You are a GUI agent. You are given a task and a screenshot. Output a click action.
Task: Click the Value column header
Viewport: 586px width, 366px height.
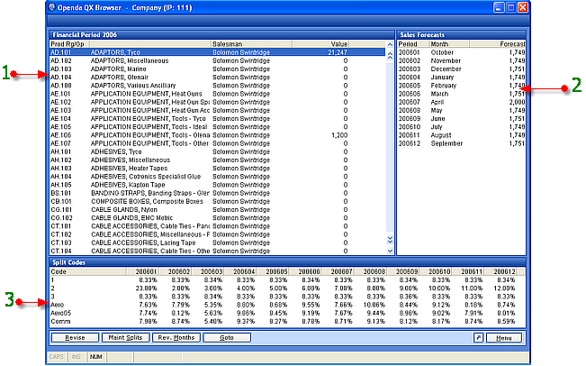pos(321,44)
